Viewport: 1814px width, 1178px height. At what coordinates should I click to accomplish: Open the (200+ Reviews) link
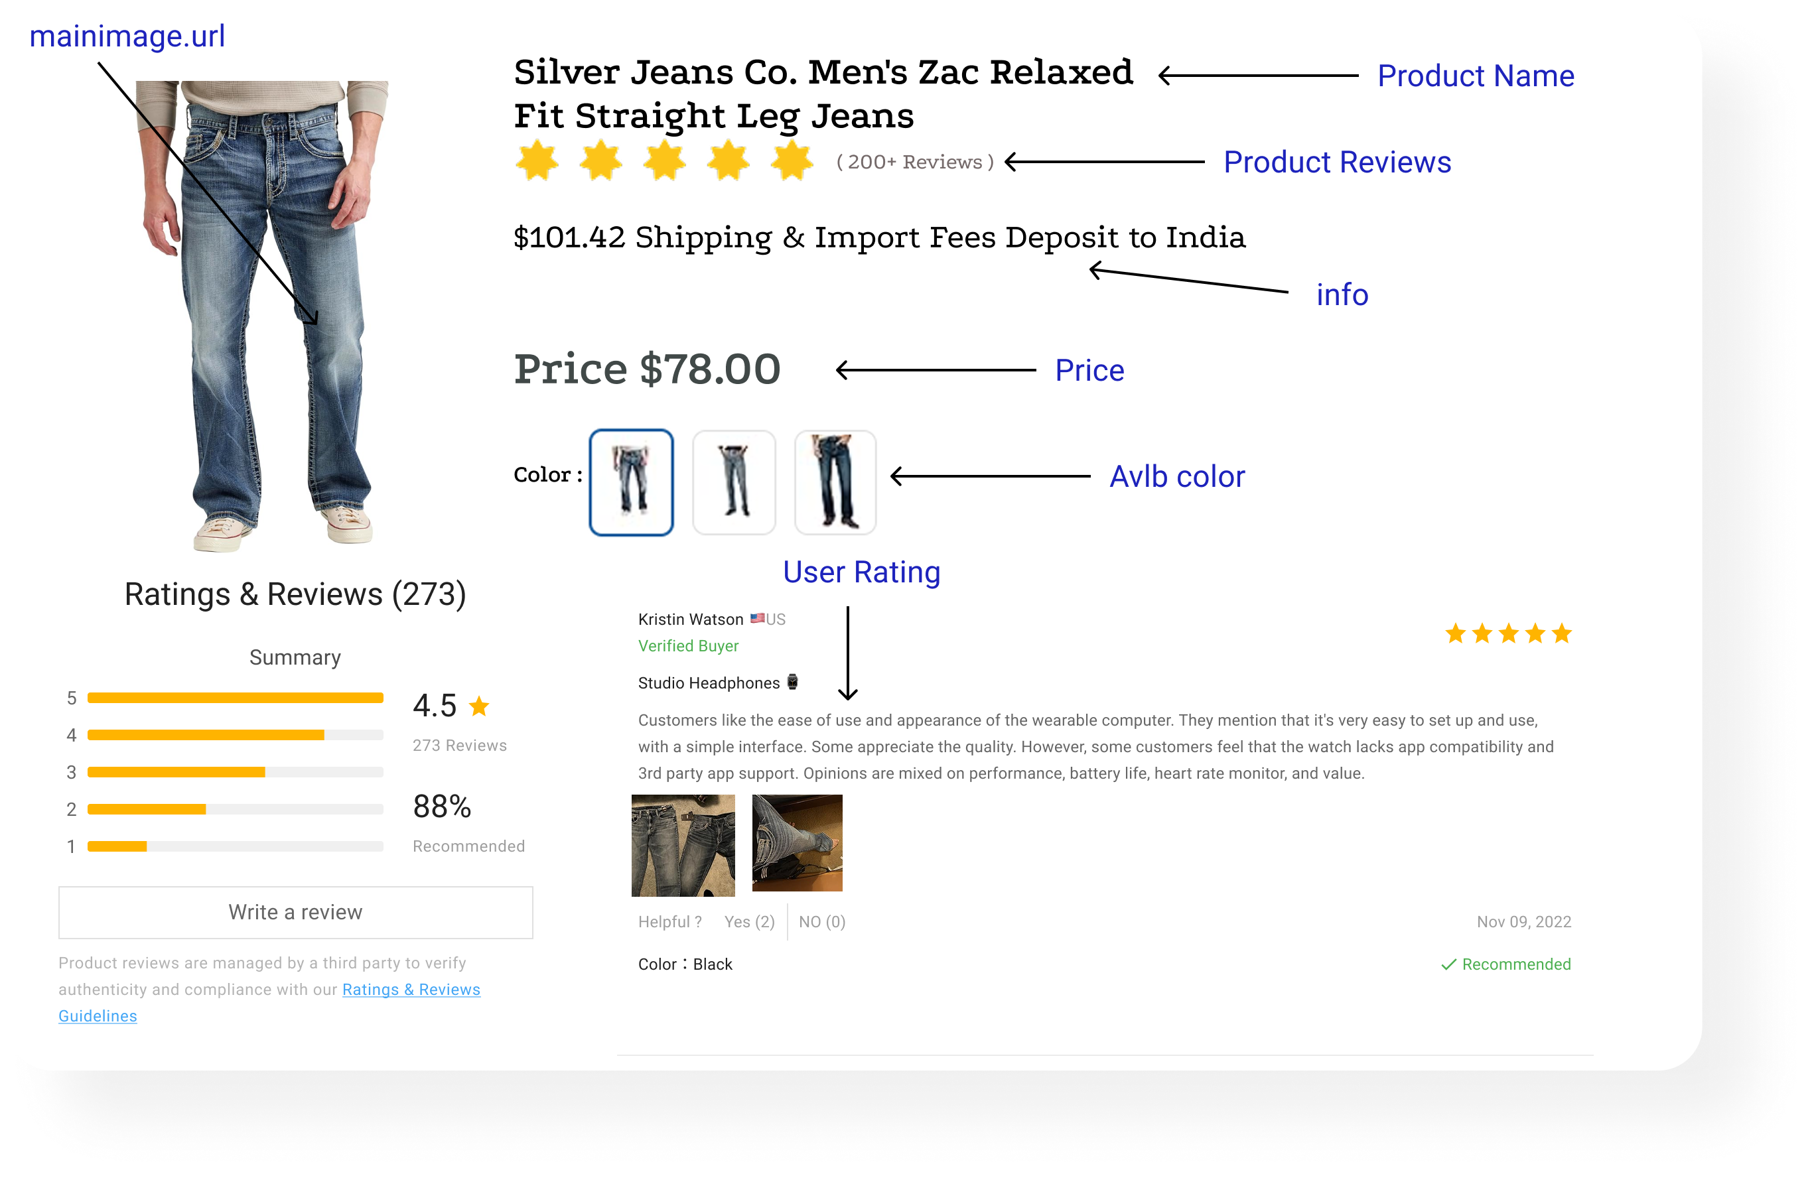coord(914,163)
